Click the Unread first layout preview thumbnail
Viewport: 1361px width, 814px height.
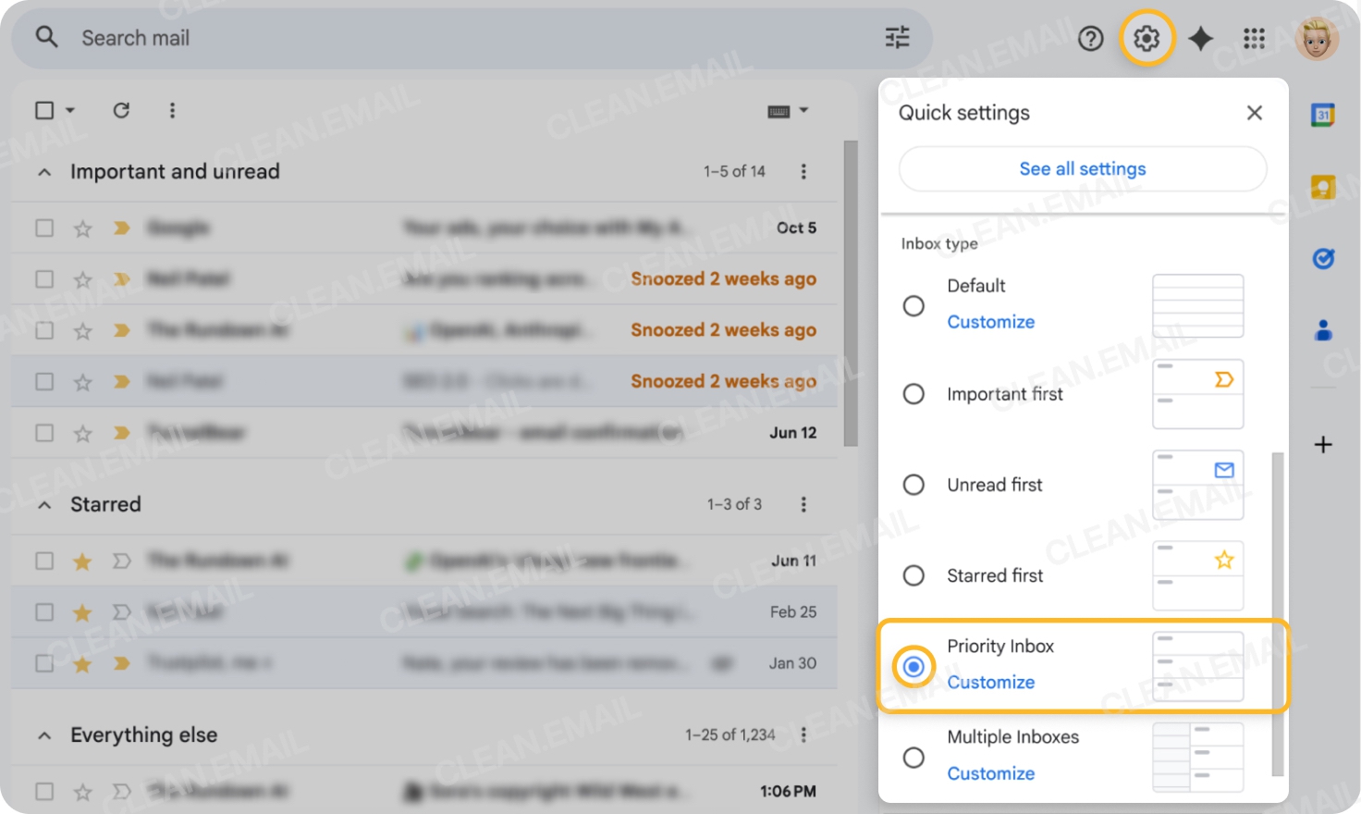pos(1197,485)
